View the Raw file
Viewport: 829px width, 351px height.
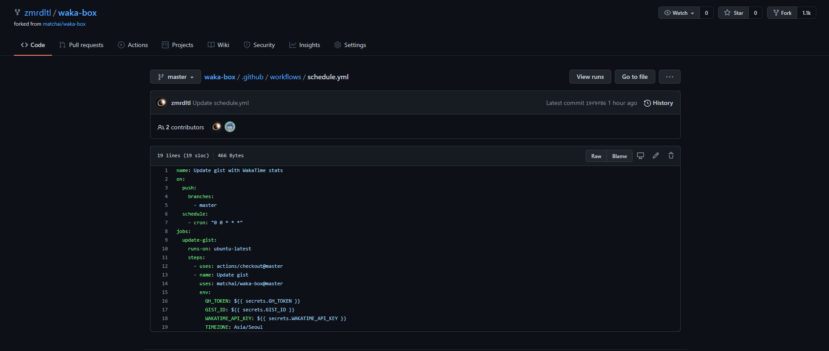[x=596, y=156]
